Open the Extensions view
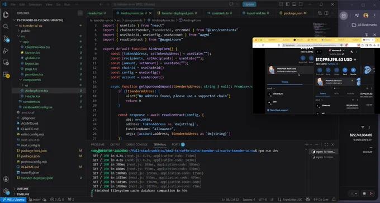This screenshot has height=203, width=380. click(6, 74)
